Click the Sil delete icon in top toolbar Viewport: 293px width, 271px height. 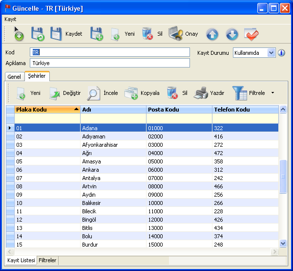point(147,34)
